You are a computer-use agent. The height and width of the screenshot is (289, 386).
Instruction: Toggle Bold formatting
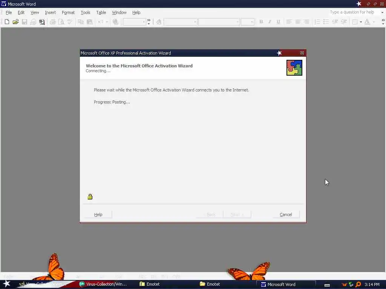[261, 22]
